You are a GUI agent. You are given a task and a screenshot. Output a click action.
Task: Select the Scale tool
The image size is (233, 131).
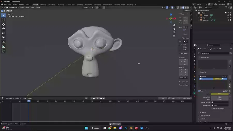(x=3, y=33)
